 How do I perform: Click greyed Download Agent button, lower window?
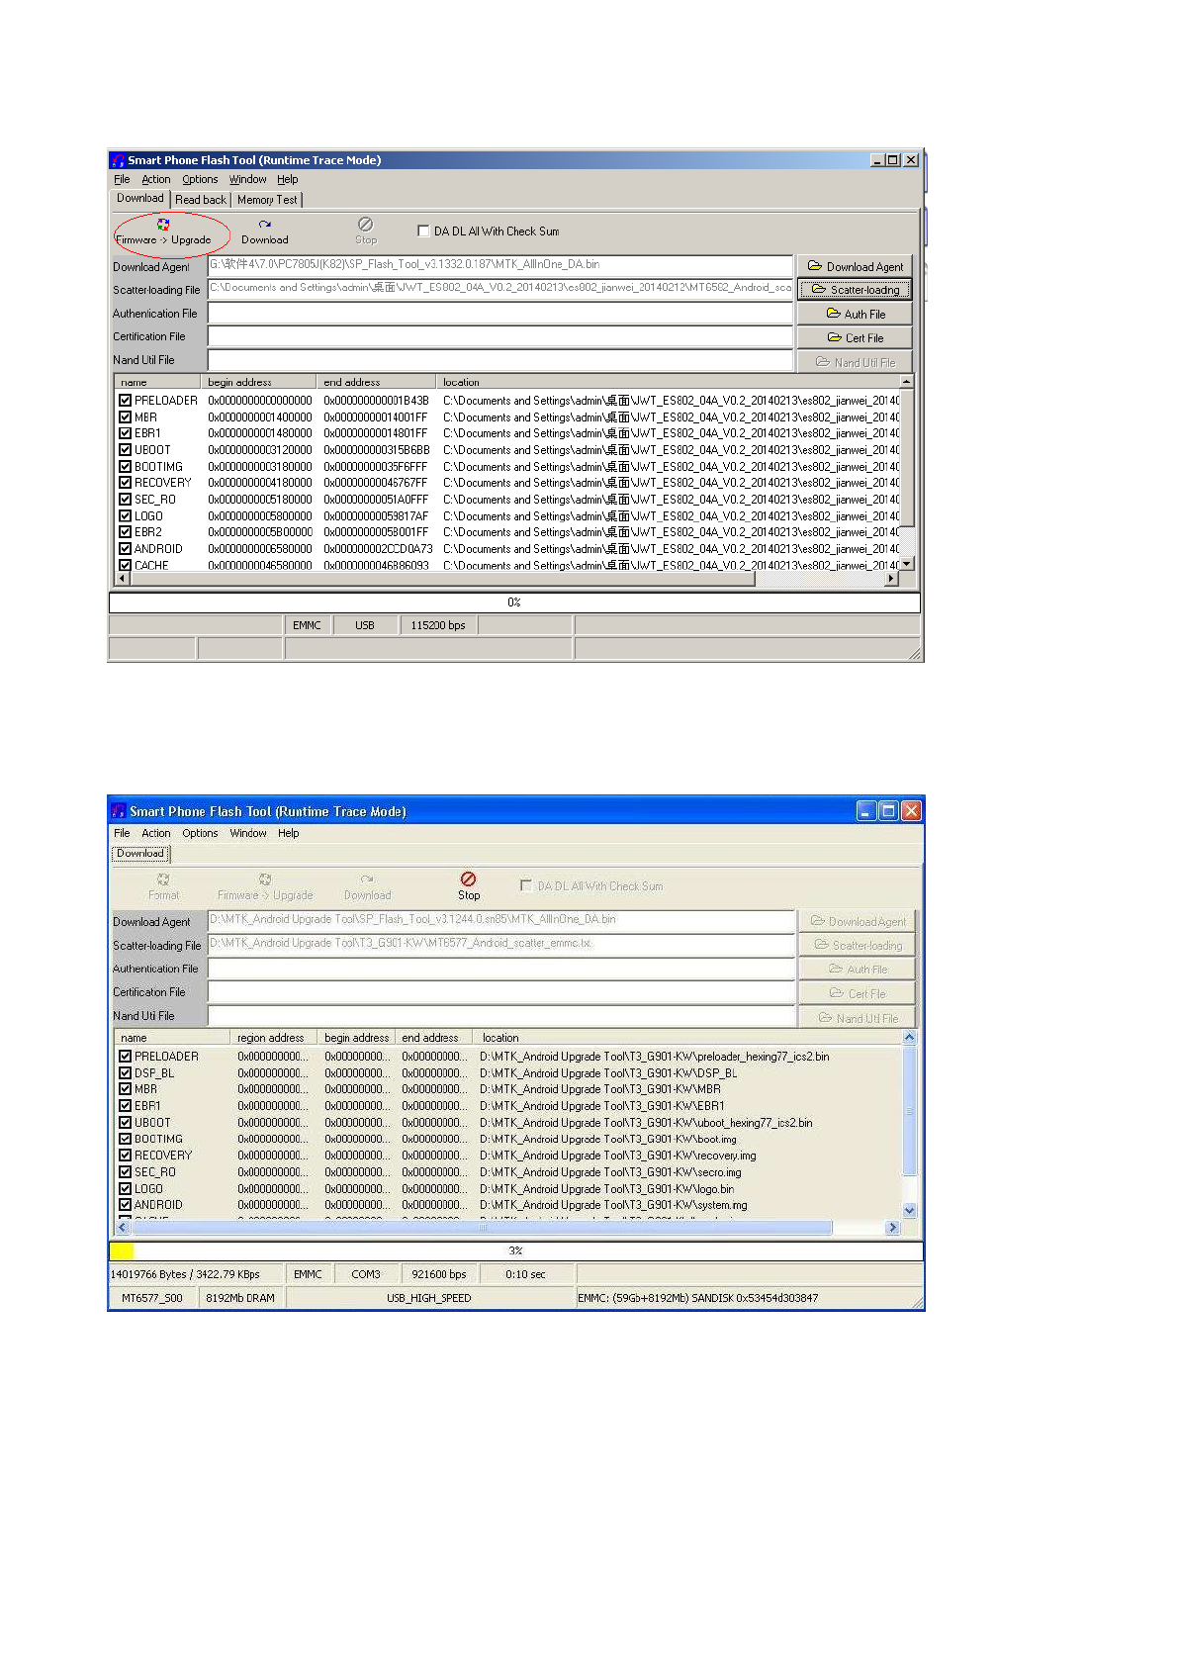[857, 921]
